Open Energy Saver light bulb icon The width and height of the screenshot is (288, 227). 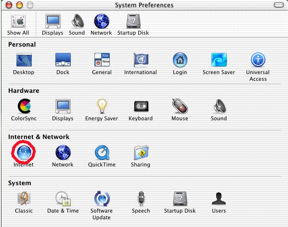(x=102, y=106)
